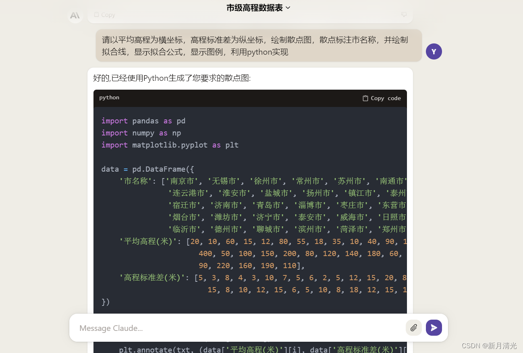Click the python language label on the code block
523x353 pixels.
(109, 98)
